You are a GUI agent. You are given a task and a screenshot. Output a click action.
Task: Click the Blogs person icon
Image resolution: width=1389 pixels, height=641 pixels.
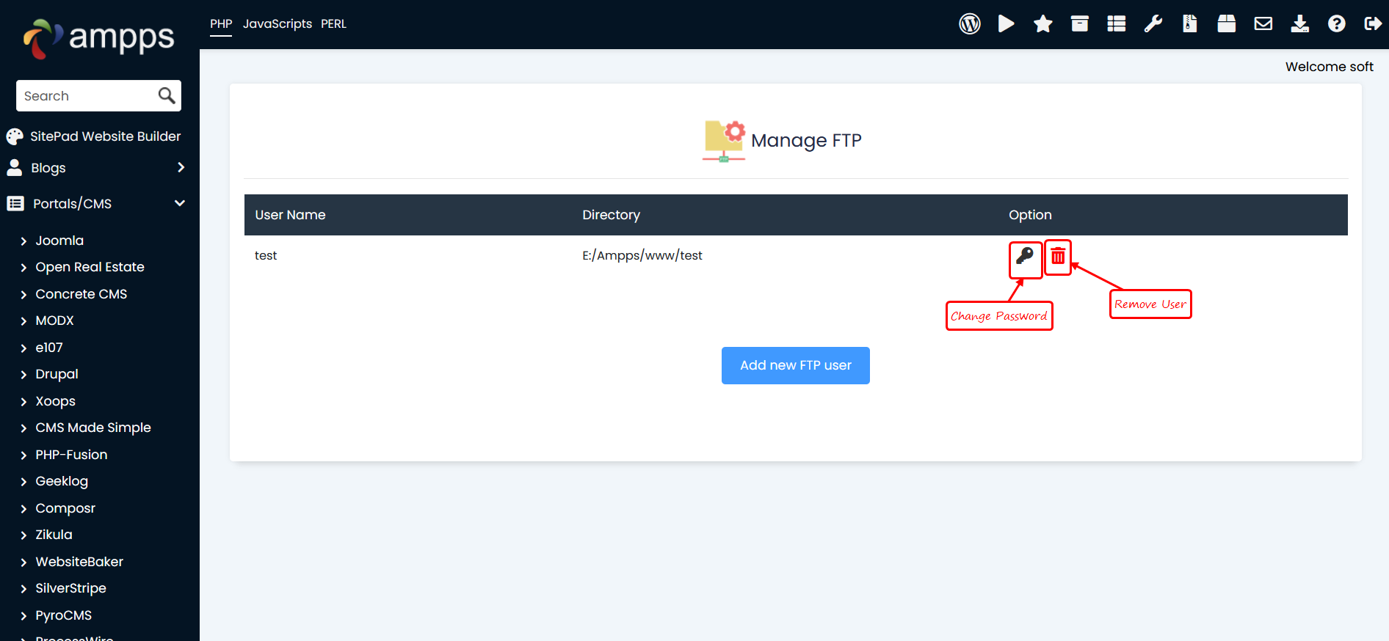(x=15, y=168)
